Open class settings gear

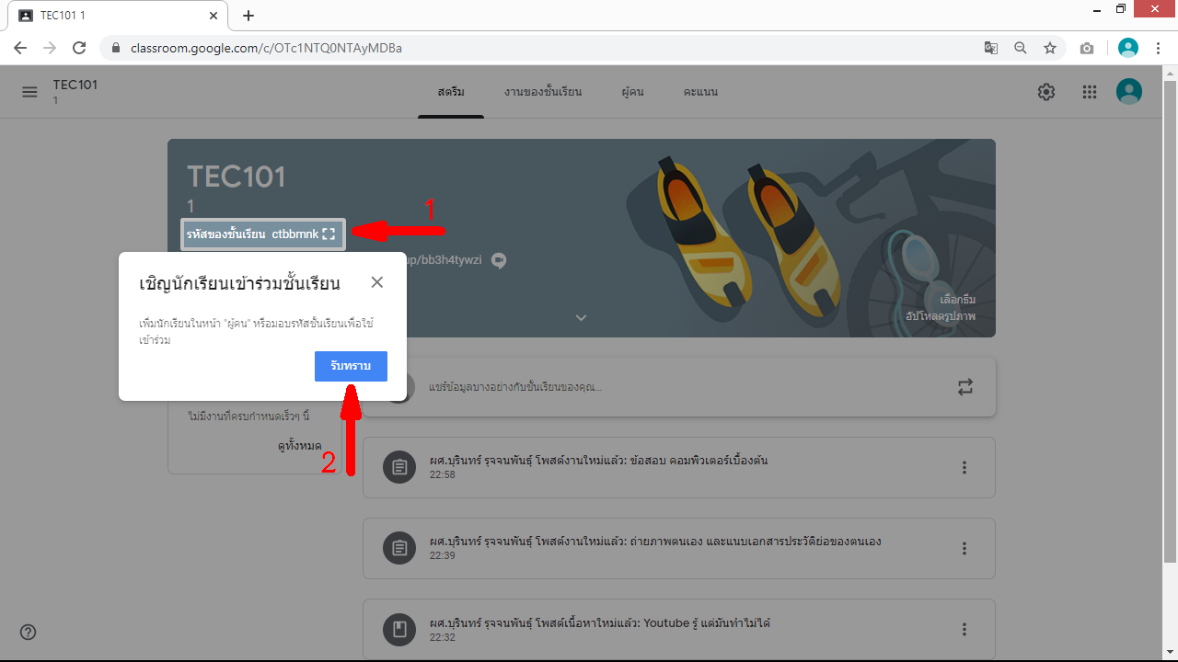(1046, 92)
